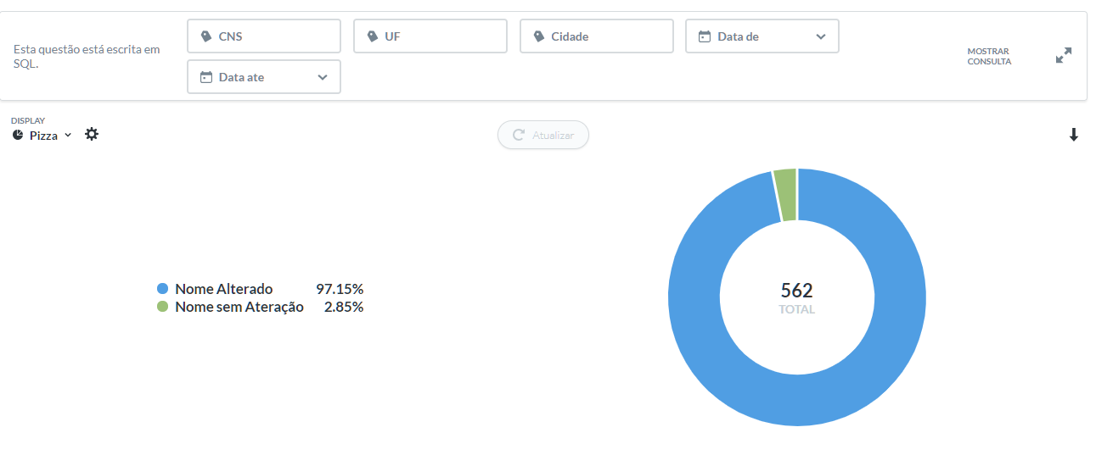Click the Nome Alterado legend label
The width and height of the screenshot is (1096, 455).
[x=223, y=289]
